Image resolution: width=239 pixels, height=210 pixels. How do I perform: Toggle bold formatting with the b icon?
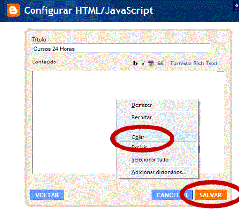[135, 63]
